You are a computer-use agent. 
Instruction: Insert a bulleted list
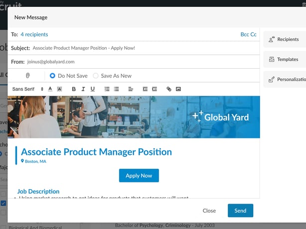tap(116, 89)
